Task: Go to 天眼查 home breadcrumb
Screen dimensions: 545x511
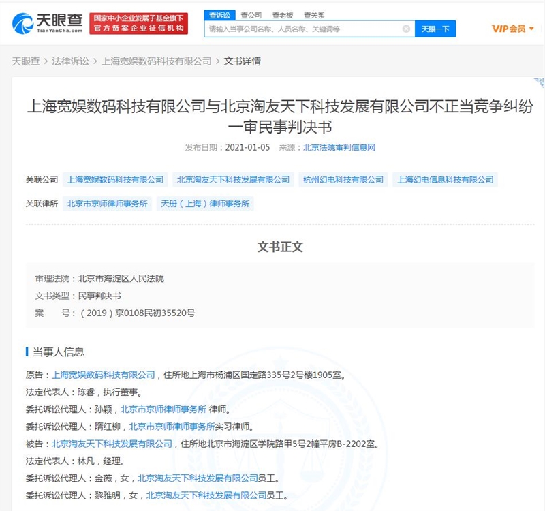Action: point(25,61)
